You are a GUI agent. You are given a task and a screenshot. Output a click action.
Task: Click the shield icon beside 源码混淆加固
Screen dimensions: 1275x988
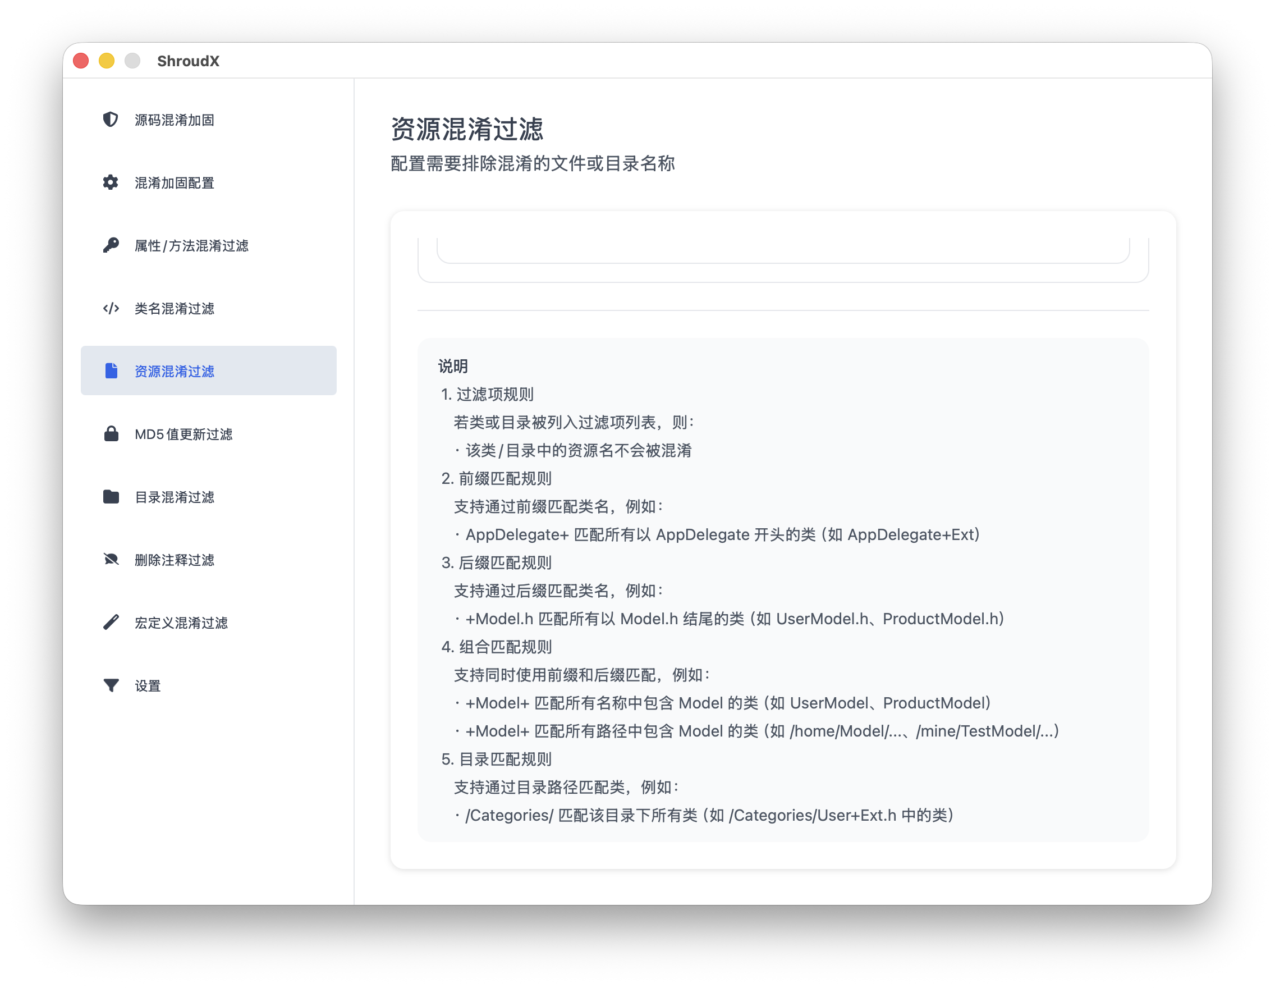[111, 120]
